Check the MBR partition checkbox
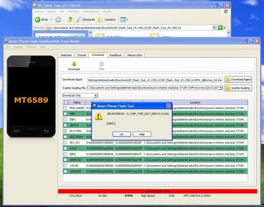 click(65, 114)
